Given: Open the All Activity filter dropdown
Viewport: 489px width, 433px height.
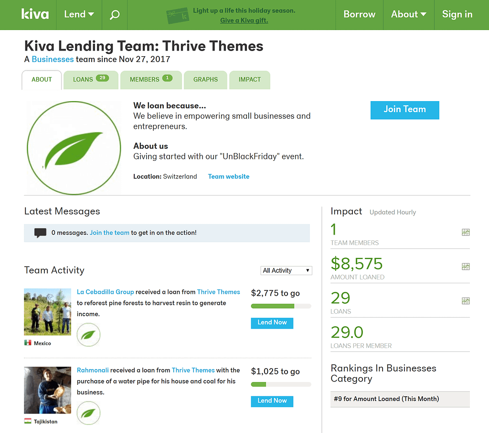Looking at the screenshot, I should tap(287, 270).
